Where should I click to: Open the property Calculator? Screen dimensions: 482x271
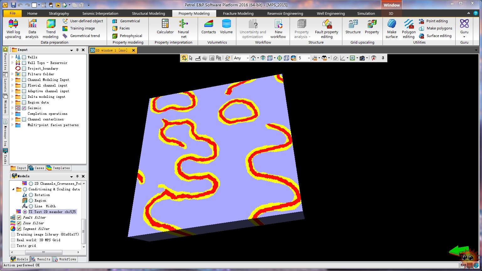pos(165,27)
